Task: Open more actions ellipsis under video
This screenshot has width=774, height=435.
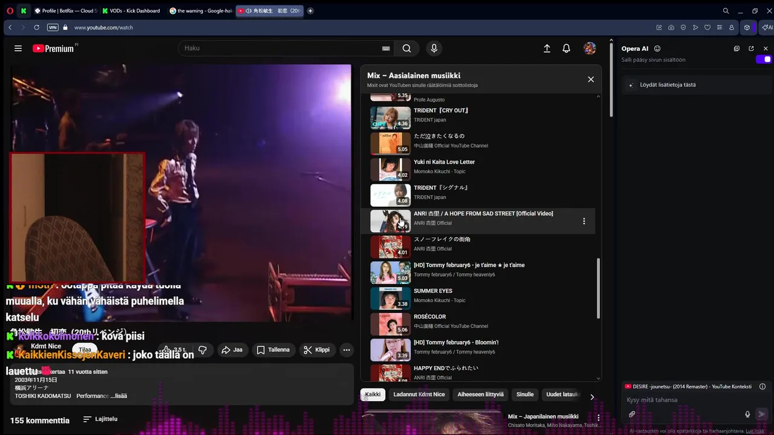Action: (x=346, y=350)
